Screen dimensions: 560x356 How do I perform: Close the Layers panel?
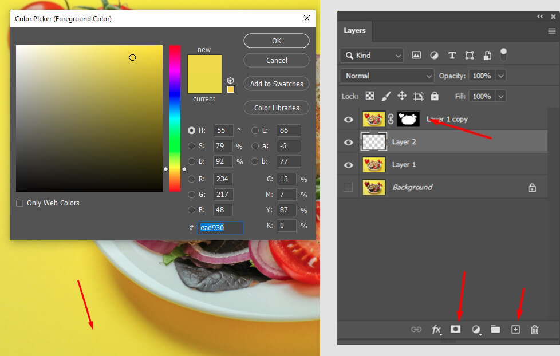point(553,17)
